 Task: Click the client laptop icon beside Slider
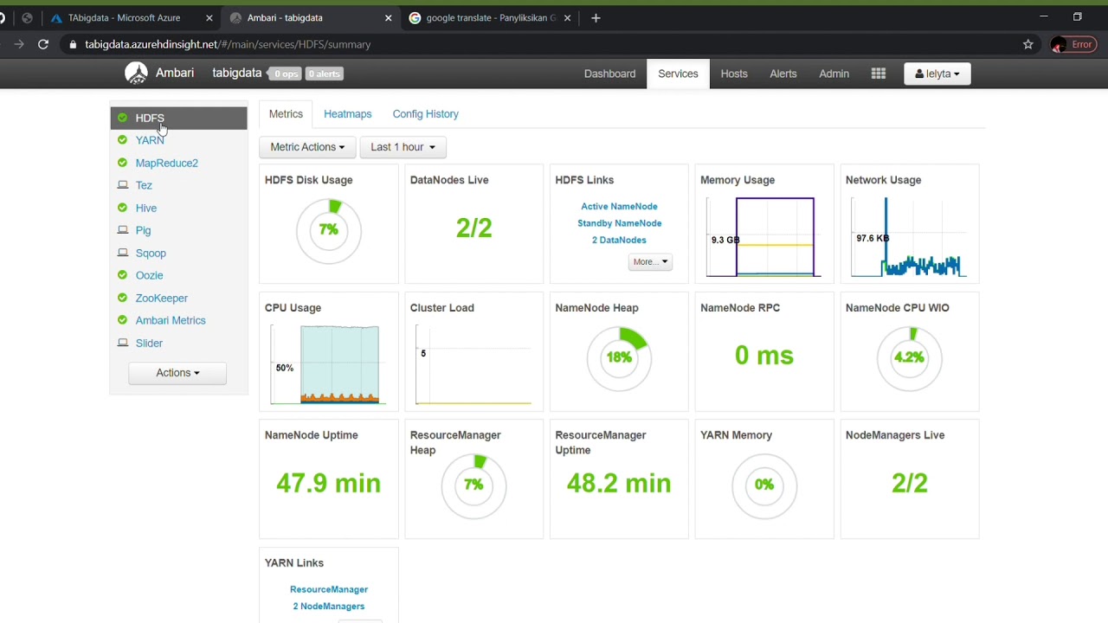[122, 343]
